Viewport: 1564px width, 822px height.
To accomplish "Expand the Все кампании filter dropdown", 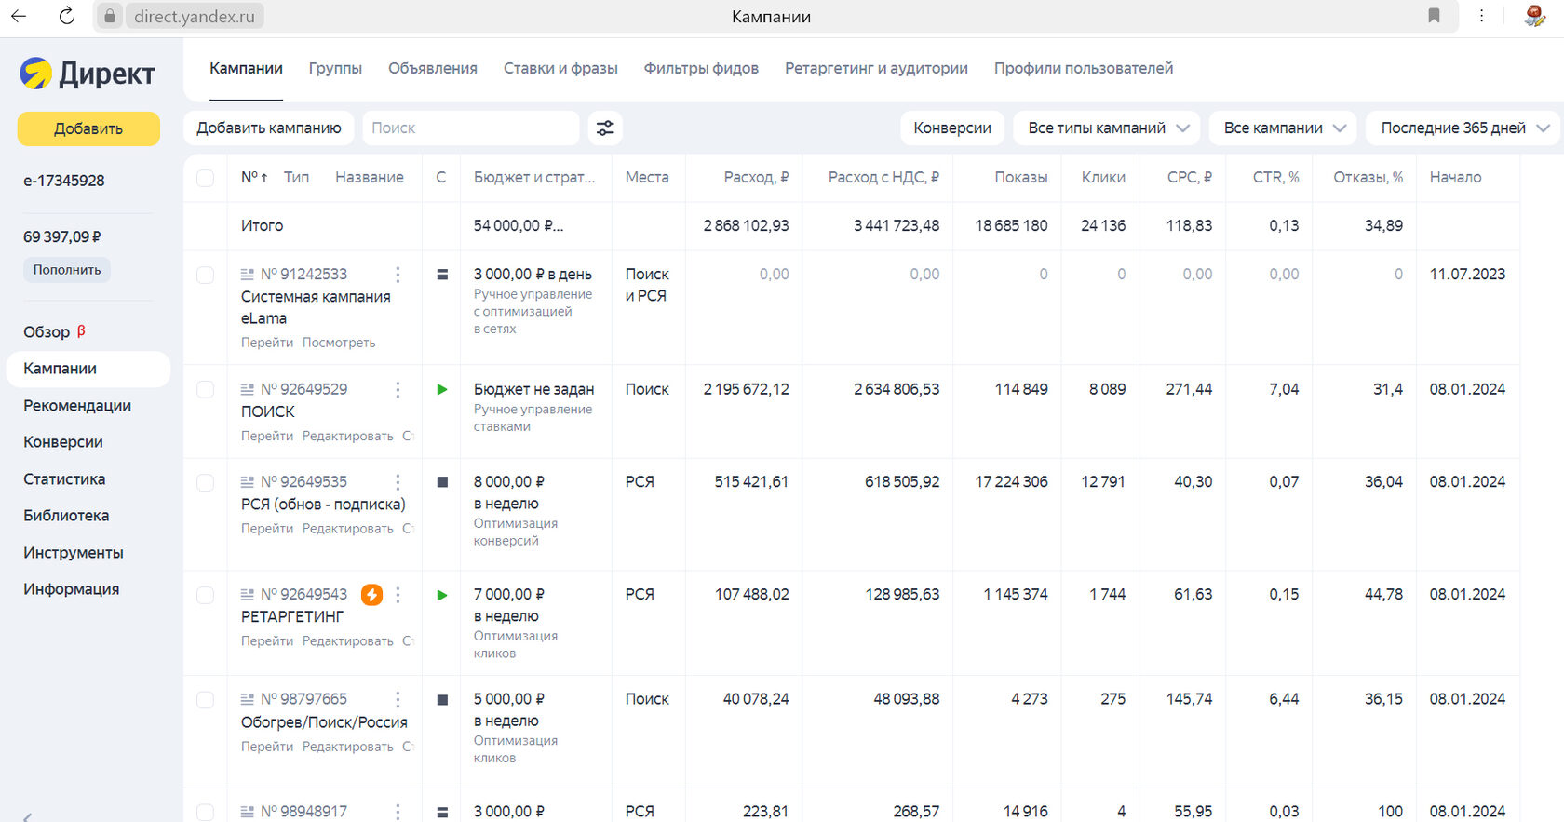I will click(x=1284, y=128).
